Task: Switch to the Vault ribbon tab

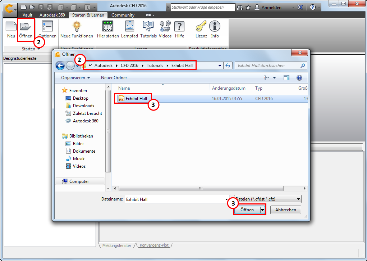Action: [x=27, y=15]
